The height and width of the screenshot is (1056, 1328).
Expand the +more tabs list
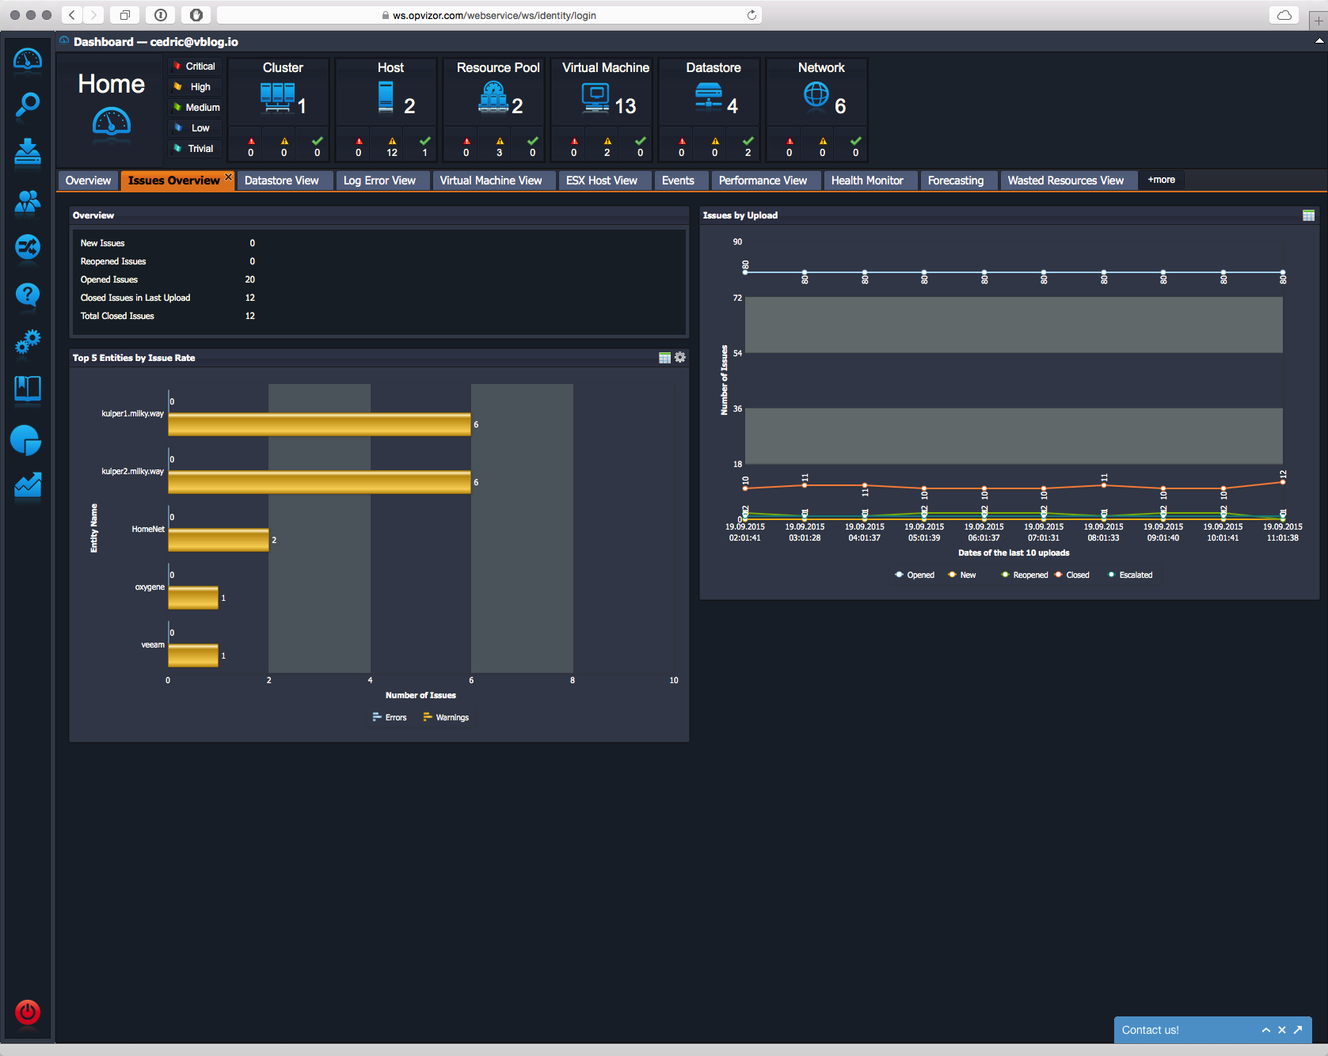(1161, 180)
